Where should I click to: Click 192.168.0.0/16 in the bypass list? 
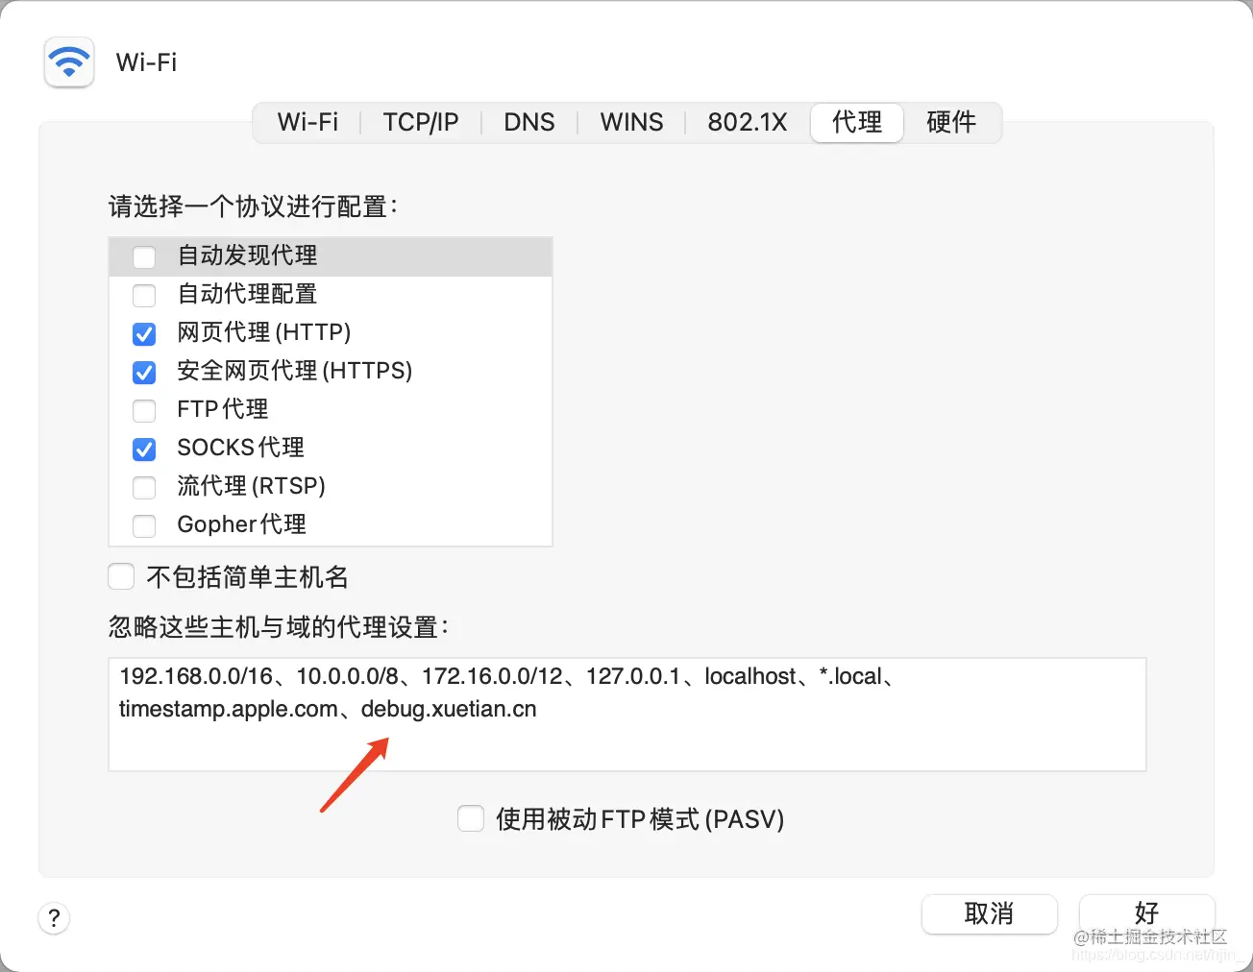click(196, 676)
